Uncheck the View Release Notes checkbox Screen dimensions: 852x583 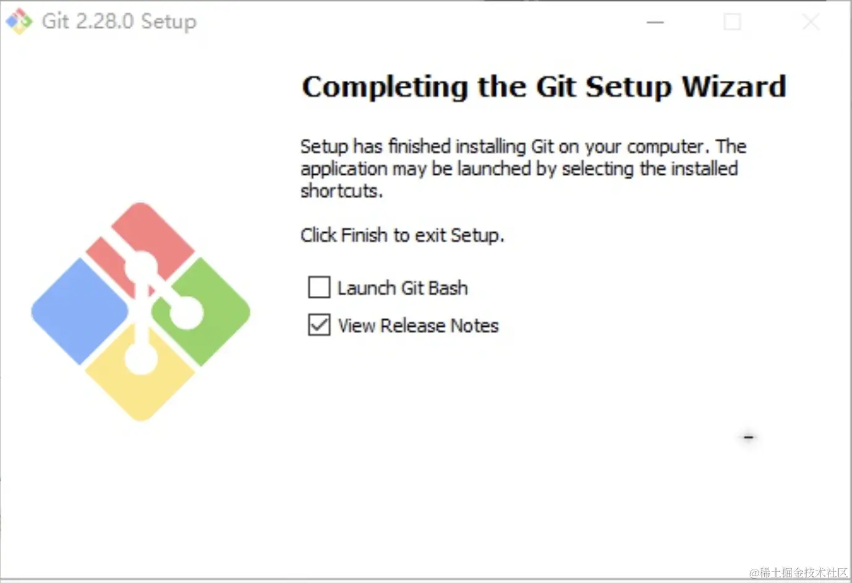319,324
